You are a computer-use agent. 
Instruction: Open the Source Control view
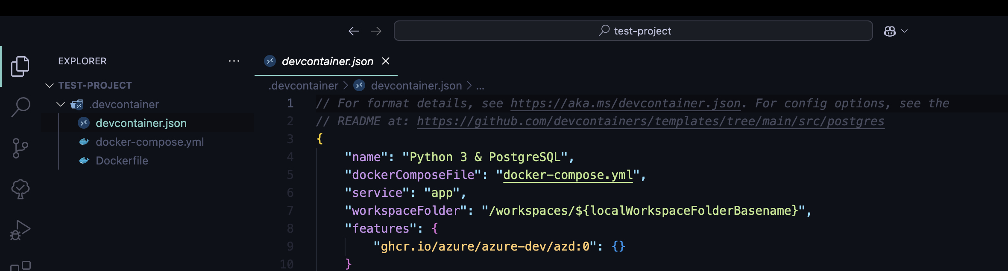tap(20, 148)
